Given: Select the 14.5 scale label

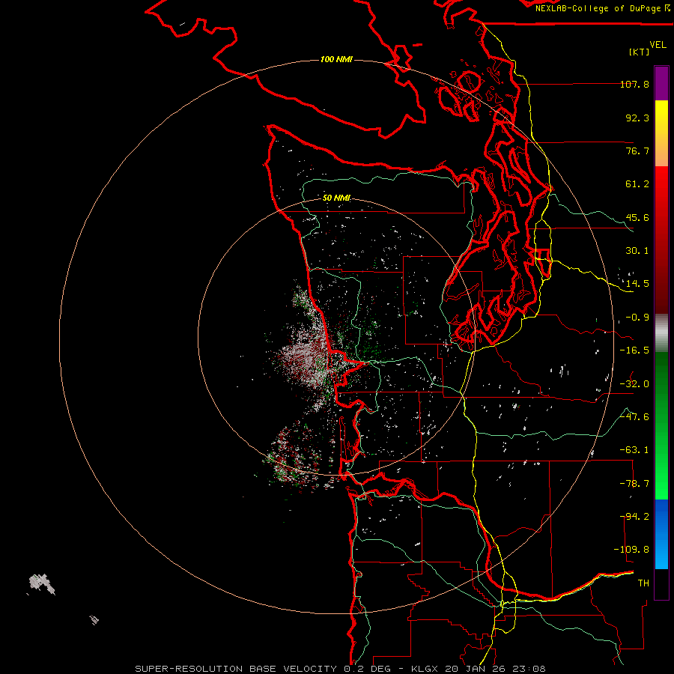Looking at the screenshot, I should 637,284.
